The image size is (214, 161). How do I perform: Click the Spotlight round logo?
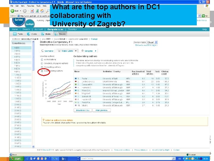point(29,24)
